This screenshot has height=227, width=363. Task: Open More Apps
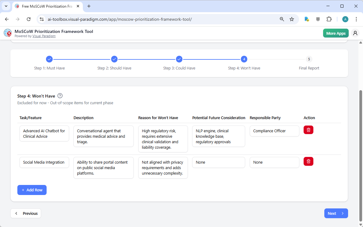[x=336, y=33]
